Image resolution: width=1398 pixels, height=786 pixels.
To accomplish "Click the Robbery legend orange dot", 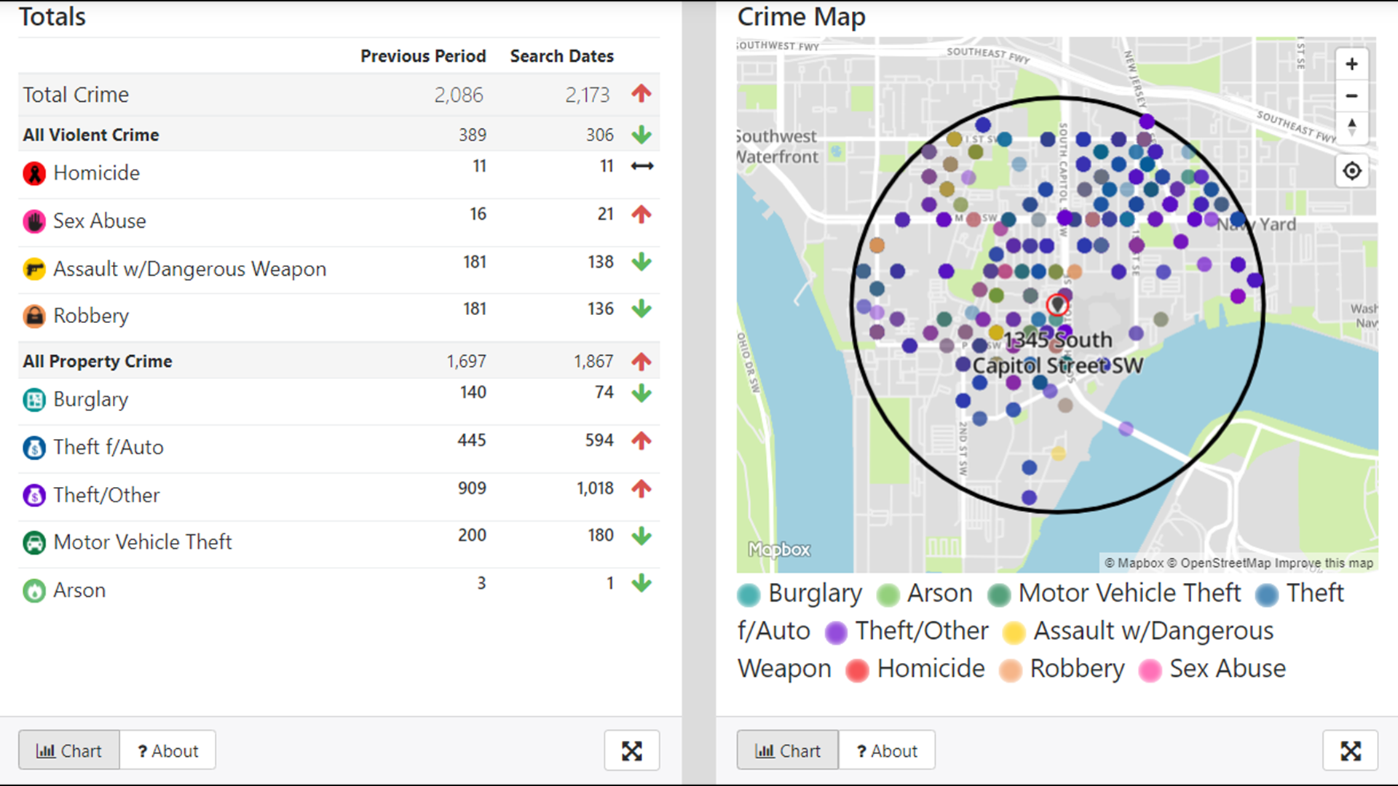I will tap(1010, 670).
